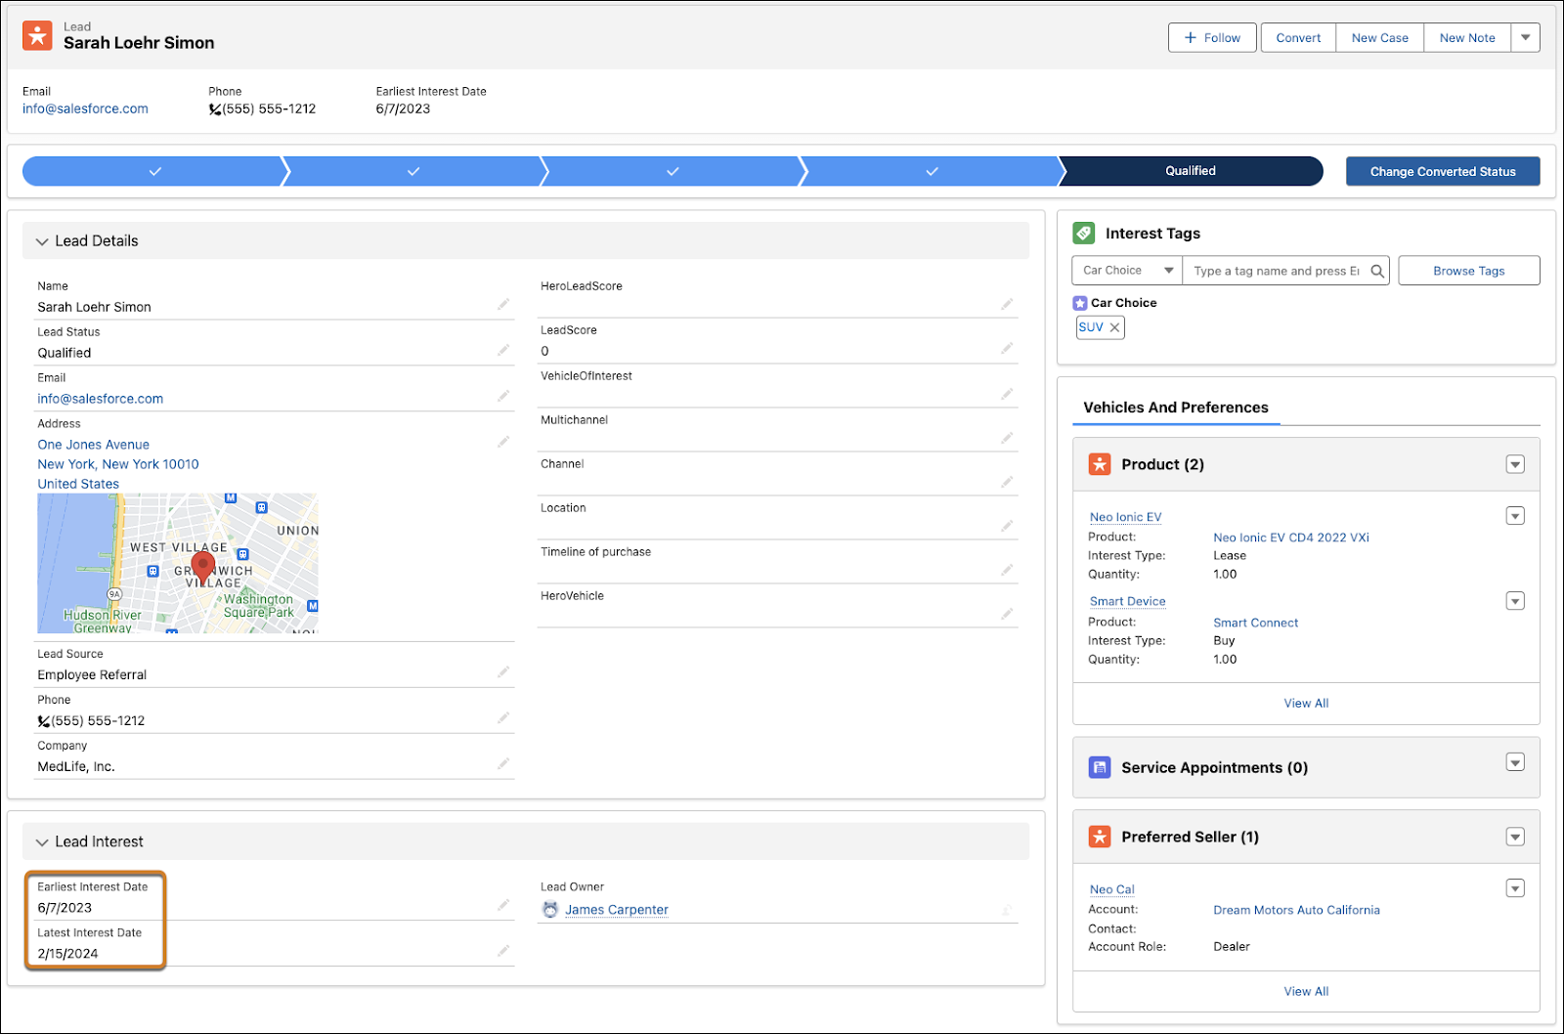Viewport: 1564px width, 1034px height.
Task: Click View All under Preferred Seller
Action: pos(1306,992)
